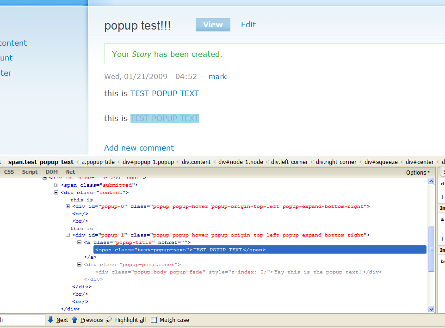Expand the div#popup-0 node
Viewport: 445px width, 328px height.
coord(68,207)
